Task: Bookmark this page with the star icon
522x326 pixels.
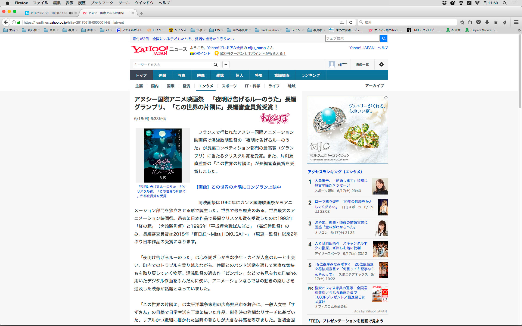Action: pyautogui.click(x=462, y=22)
